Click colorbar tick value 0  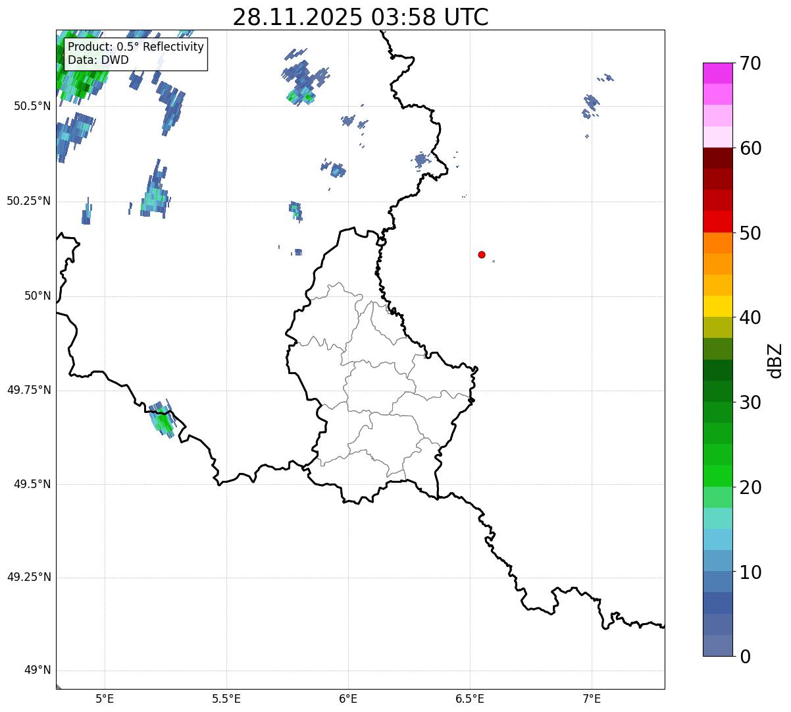[744, 657]
